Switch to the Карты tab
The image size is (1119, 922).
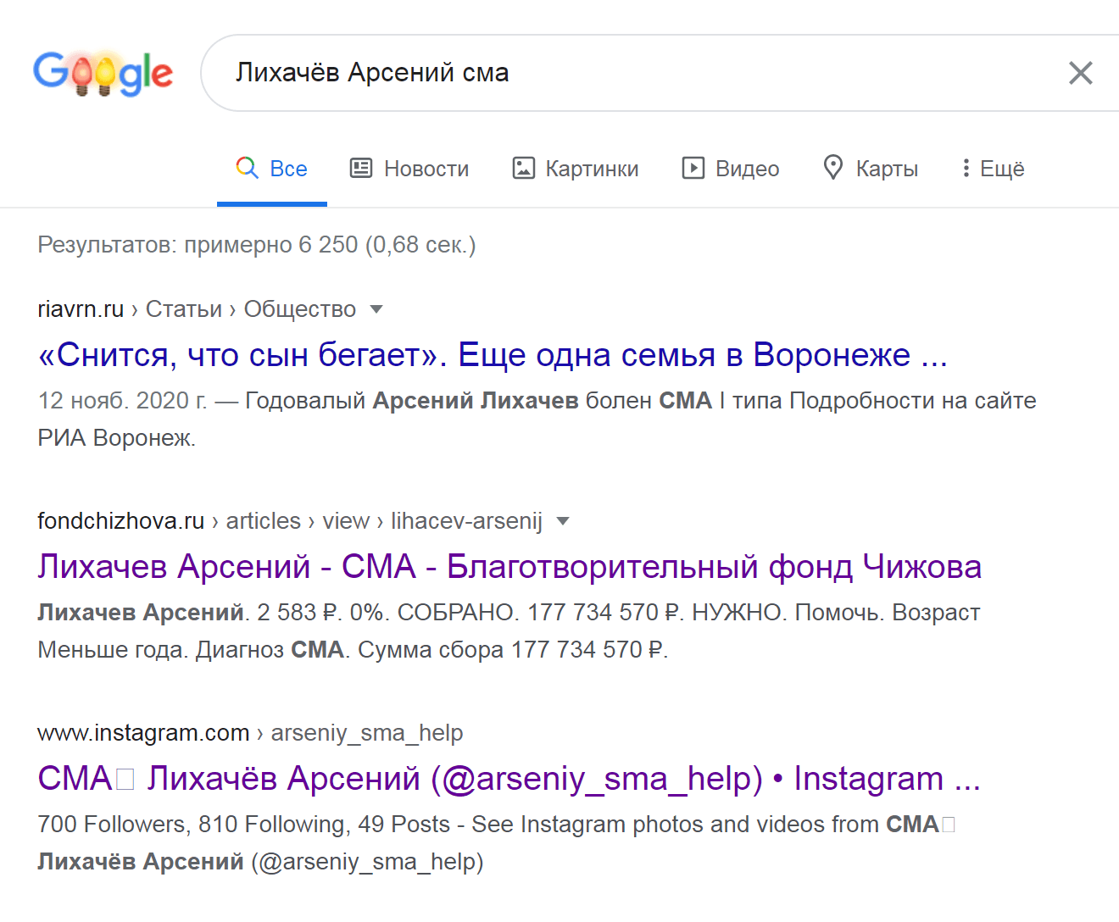(x=871, y=169)
